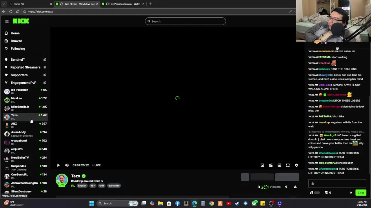The width and height of the screenshot is (371, 208).
Task: Enter fullscreen video mode
Action: [x=288, y=165]
